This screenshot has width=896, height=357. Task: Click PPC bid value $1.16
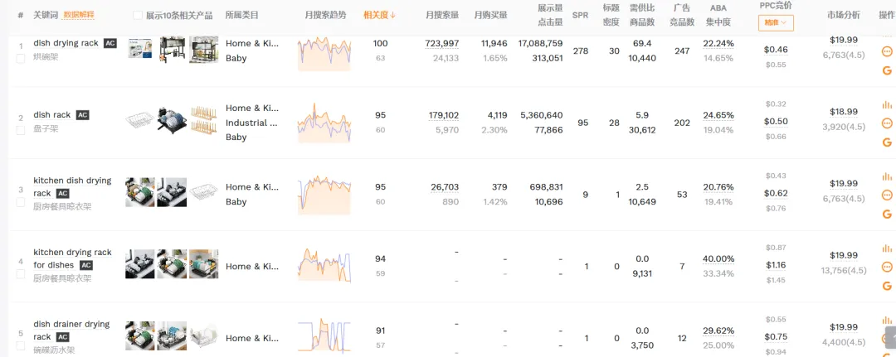776,265
